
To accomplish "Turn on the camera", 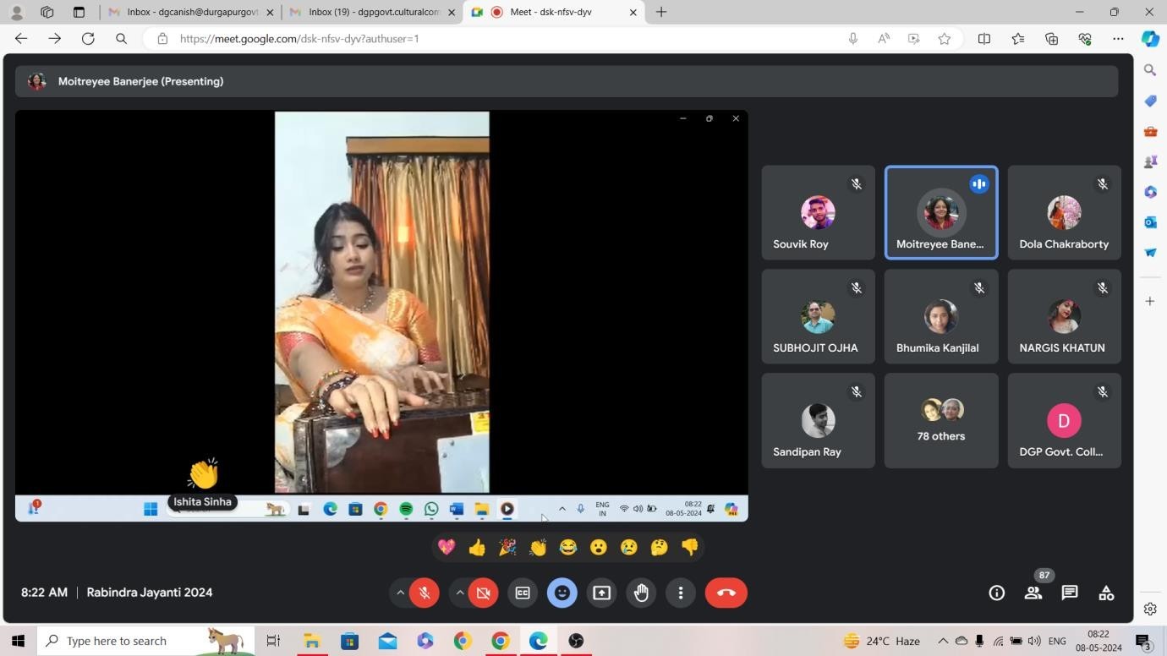I will click(483, 593).
